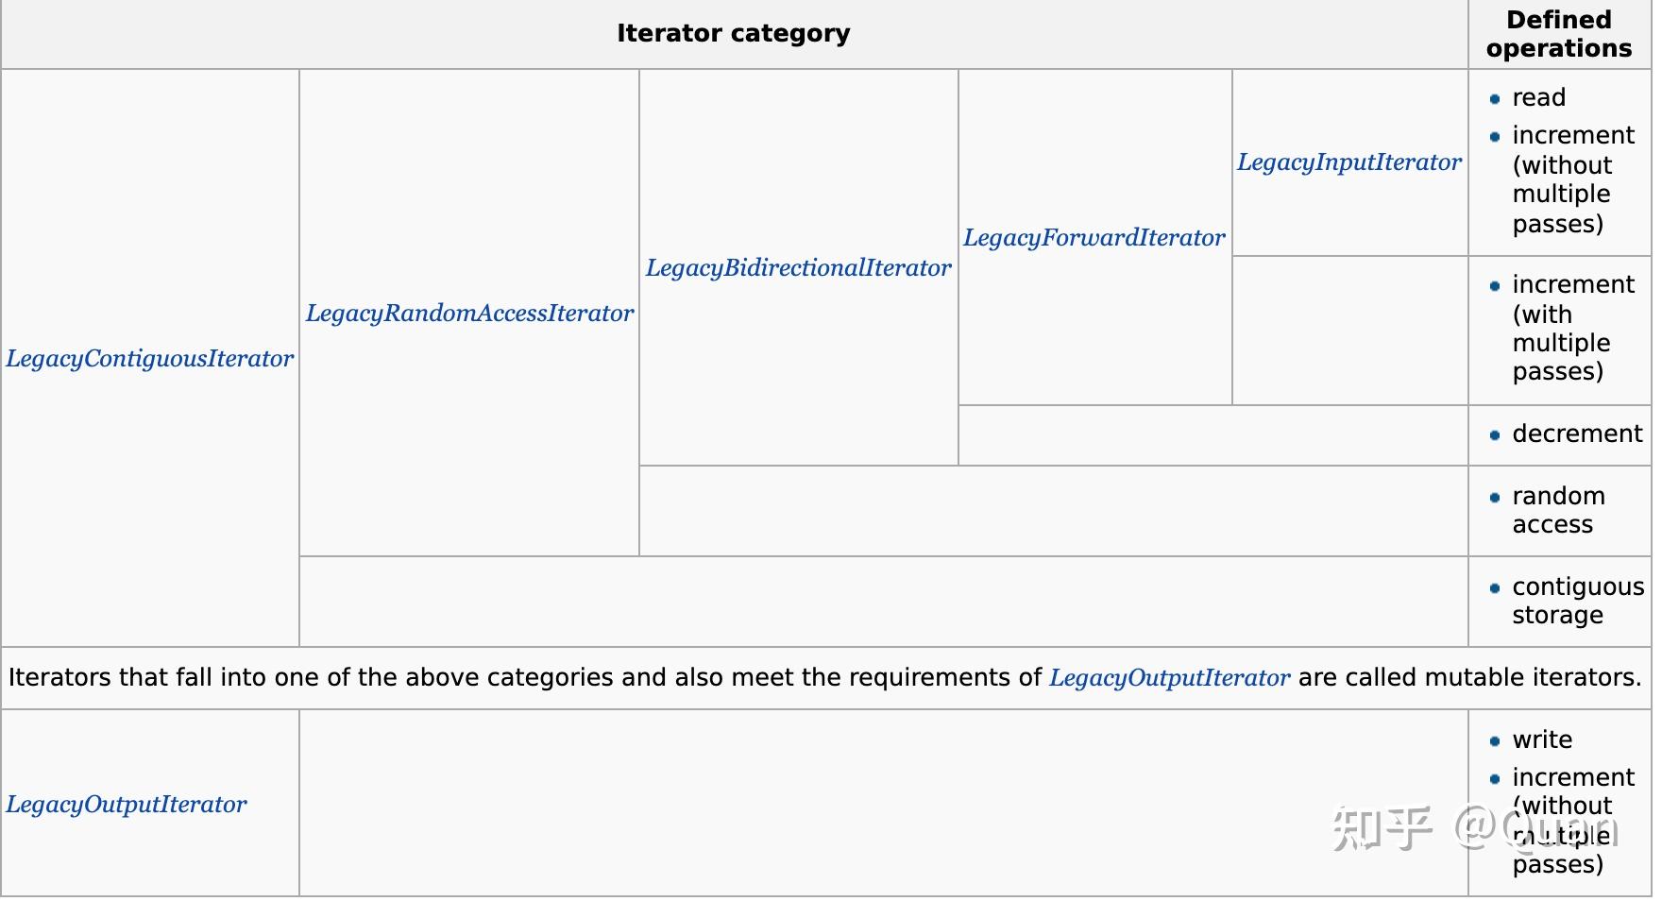Click LegacyOutputIterator link in the mutable iterators sentence
The height and width of the screenshot is (901, 1662).
(x=1170, y=678)
